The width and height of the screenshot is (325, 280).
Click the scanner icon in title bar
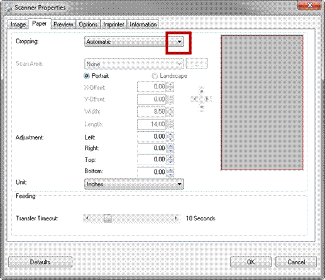click(x=8, y=8)
